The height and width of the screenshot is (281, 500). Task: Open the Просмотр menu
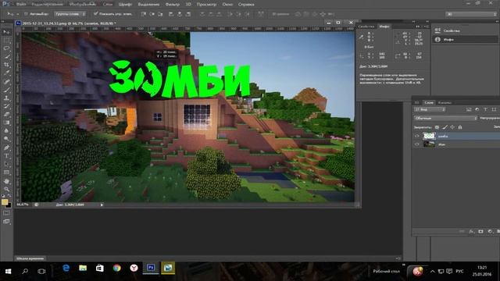206,5
